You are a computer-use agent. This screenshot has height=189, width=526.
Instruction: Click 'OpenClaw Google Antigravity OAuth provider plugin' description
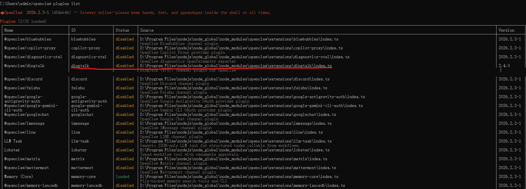[195, 101]
